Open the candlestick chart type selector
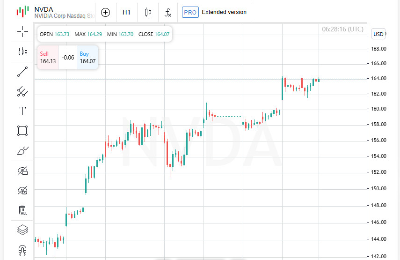The width and height of the screenshot is (400, 260). click(148, 12)
